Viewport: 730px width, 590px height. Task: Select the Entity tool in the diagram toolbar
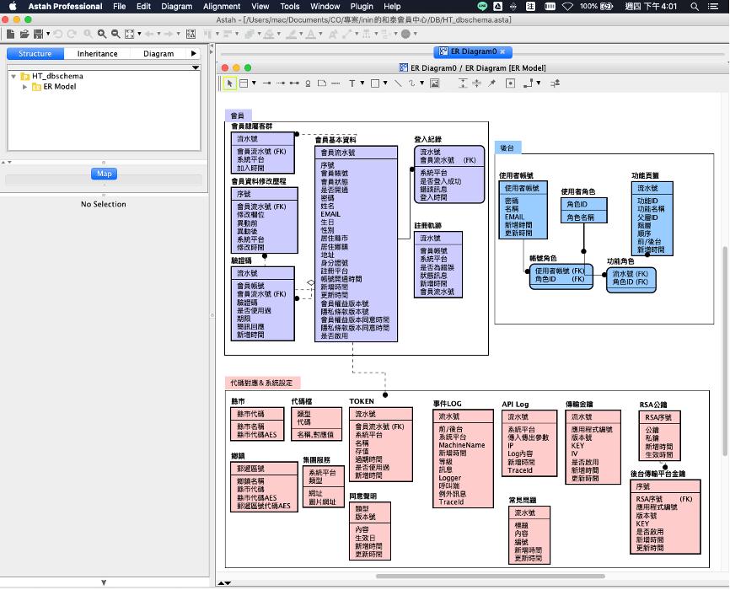pos(244,83)
